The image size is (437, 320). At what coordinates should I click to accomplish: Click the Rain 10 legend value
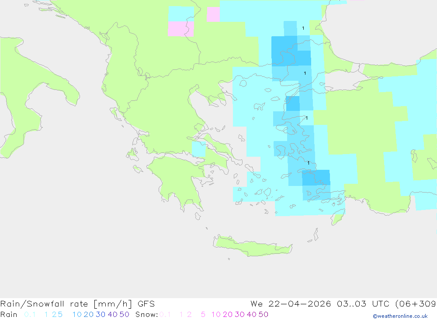click(x=77, y=314)
